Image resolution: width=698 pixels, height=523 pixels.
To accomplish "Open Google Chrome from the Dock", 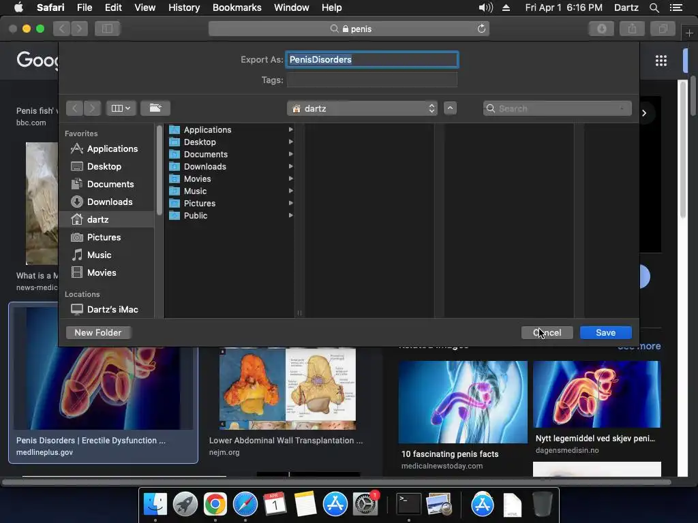I will (215, 505).
